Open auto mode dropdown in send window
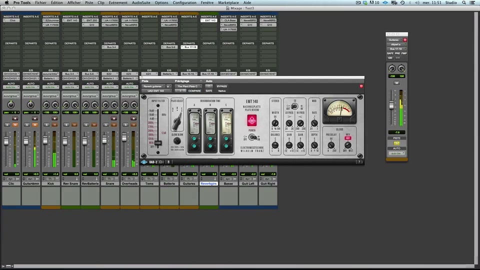 click(x=396, y=153)
